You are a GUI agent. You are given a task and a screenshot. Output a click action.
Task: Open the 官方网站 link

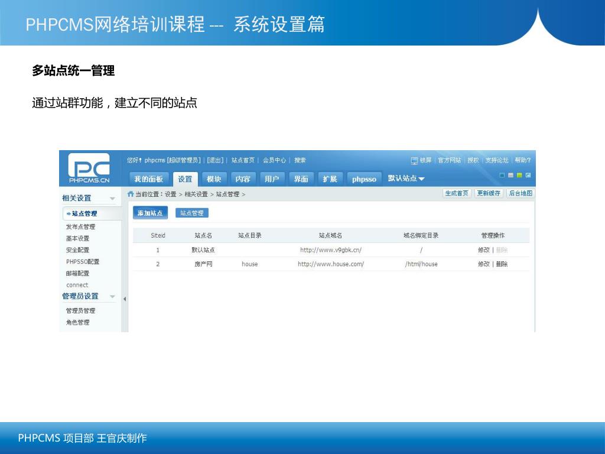coord(450,160)
